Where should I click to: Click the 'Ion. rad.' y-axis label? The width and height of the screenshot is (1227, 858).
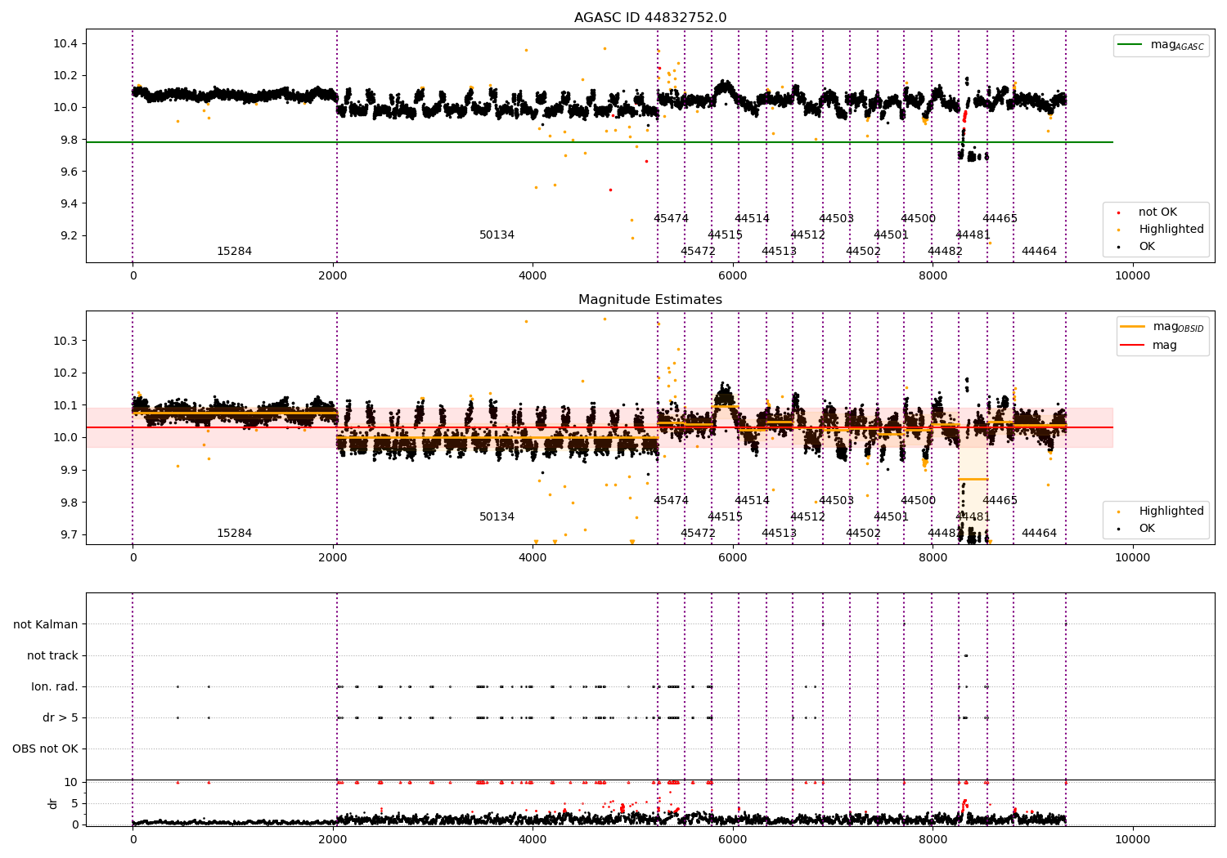(55, 686)
